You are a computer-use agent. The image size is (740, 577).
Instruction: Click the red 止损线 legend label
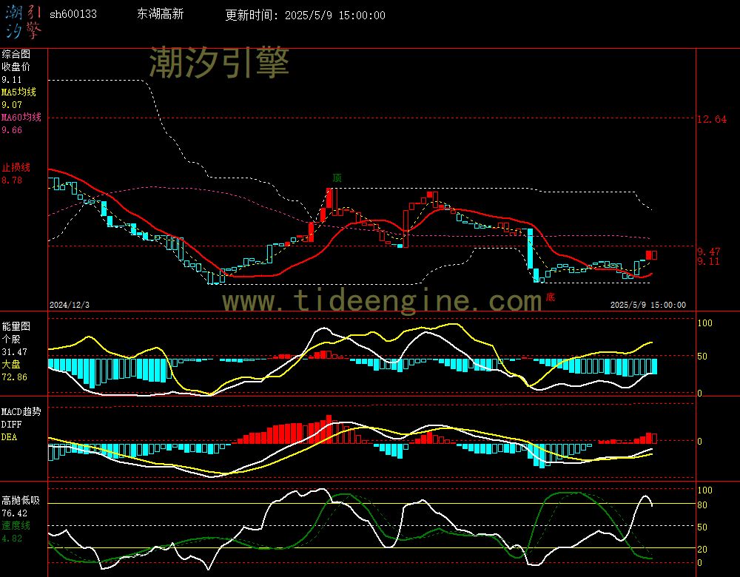16,167
